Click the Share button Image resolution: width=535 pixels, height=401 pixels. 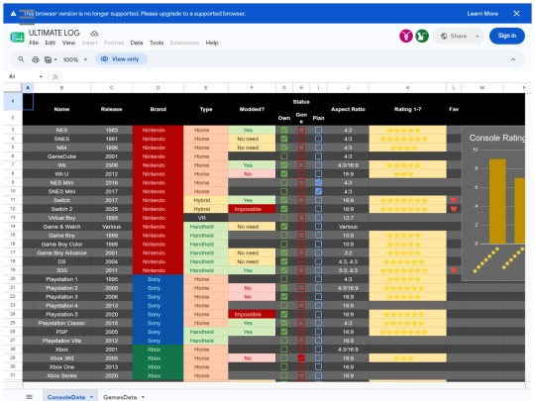pos(454,36)
